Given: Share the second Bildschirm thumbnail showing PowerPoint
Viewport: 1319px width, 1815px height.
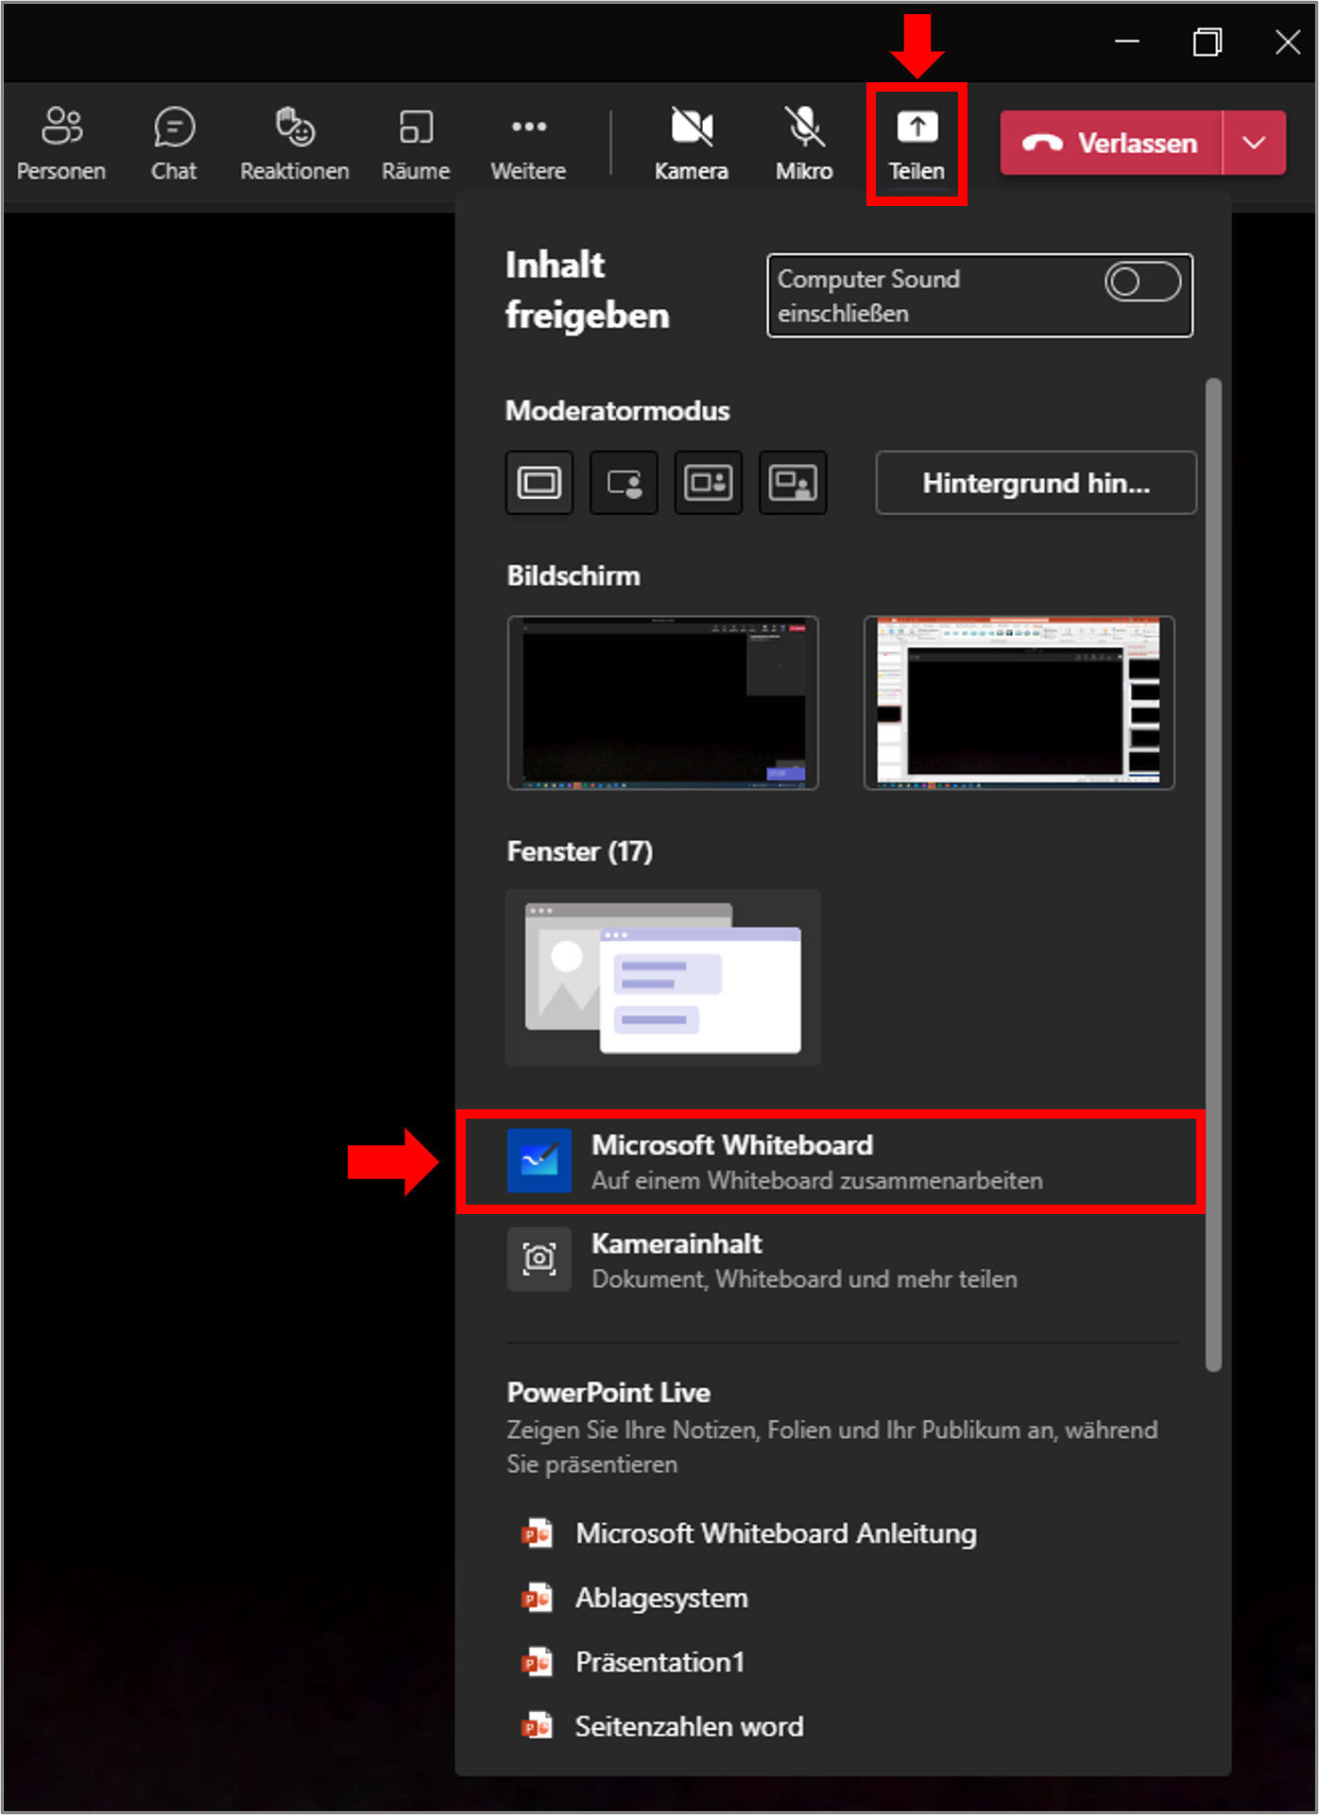Looking at the screenshot, I should (1019, 703).
